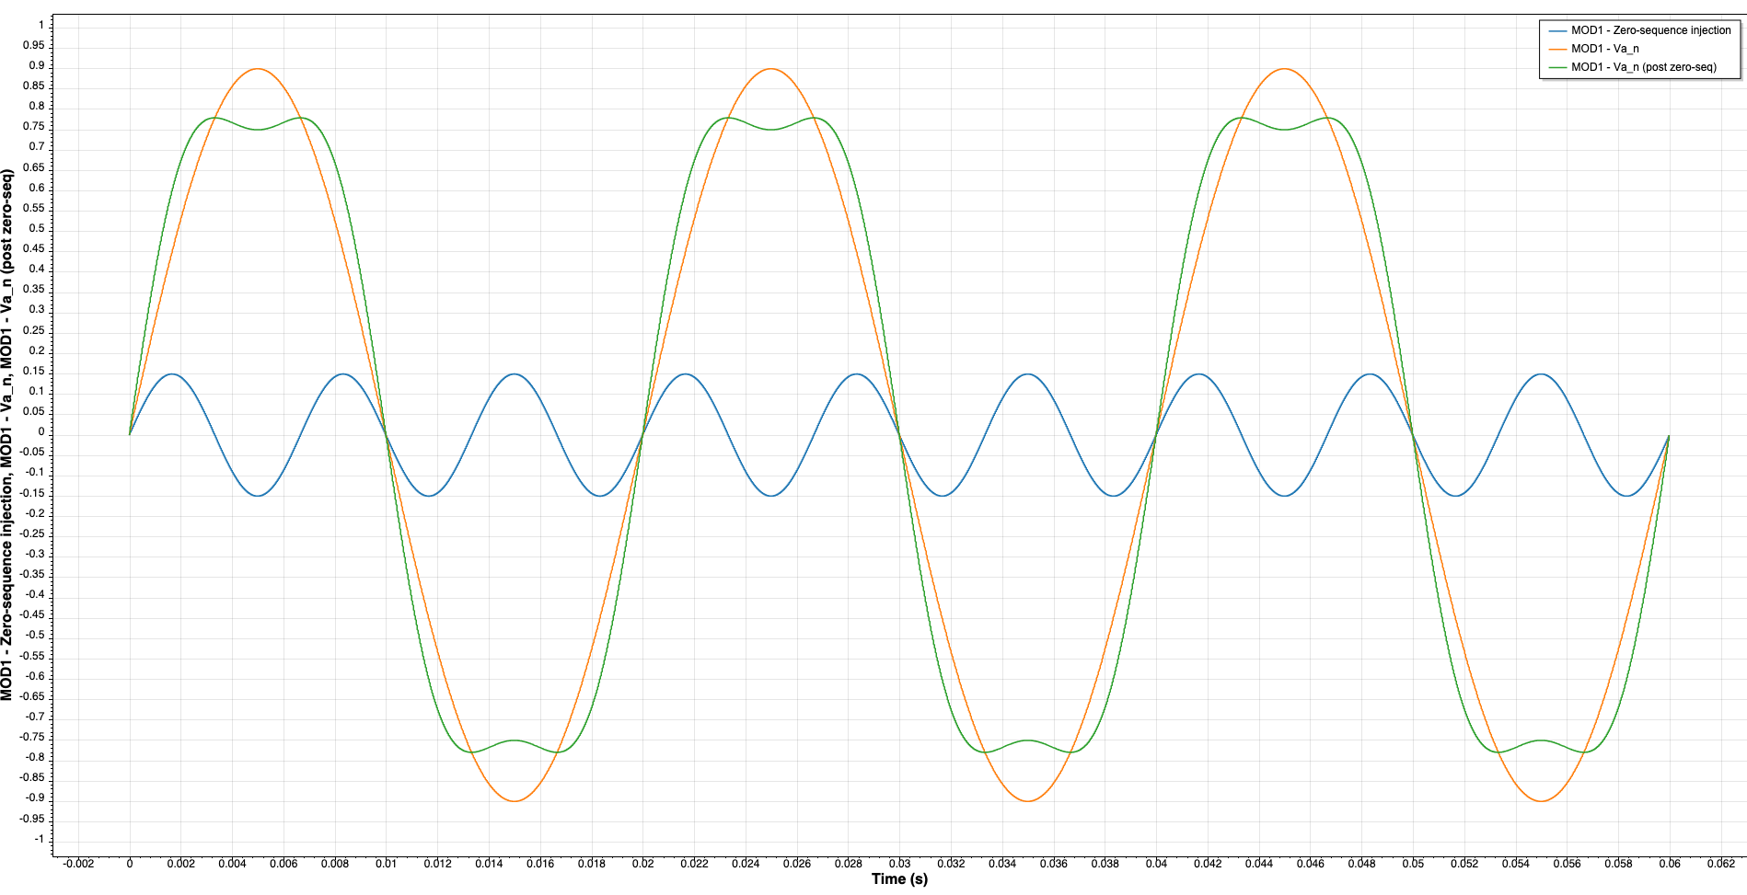Toggle visibility of 'MOD1 - Va_n (post zero-seq)'
Image resolution: width=1747 pixels, height=895 pixels.
pyautogui.click(x=1643, y=69)
